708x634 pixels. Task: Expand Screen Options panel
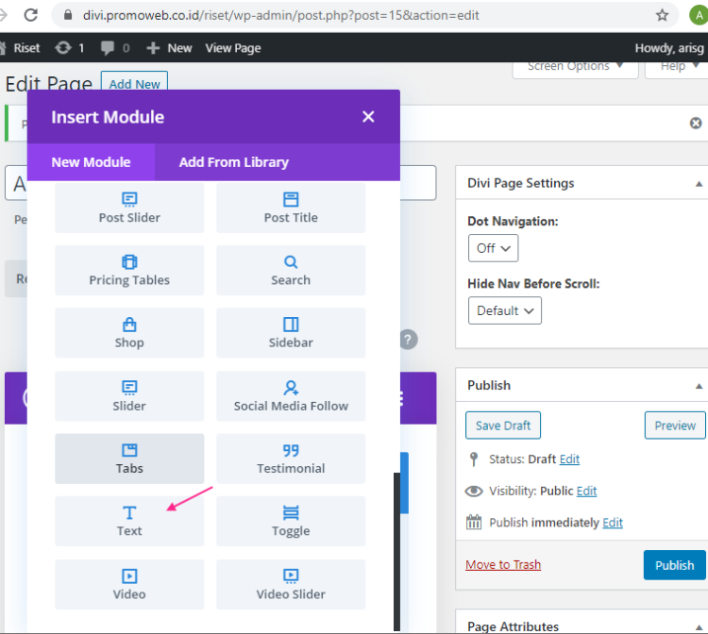coord(575,67)
